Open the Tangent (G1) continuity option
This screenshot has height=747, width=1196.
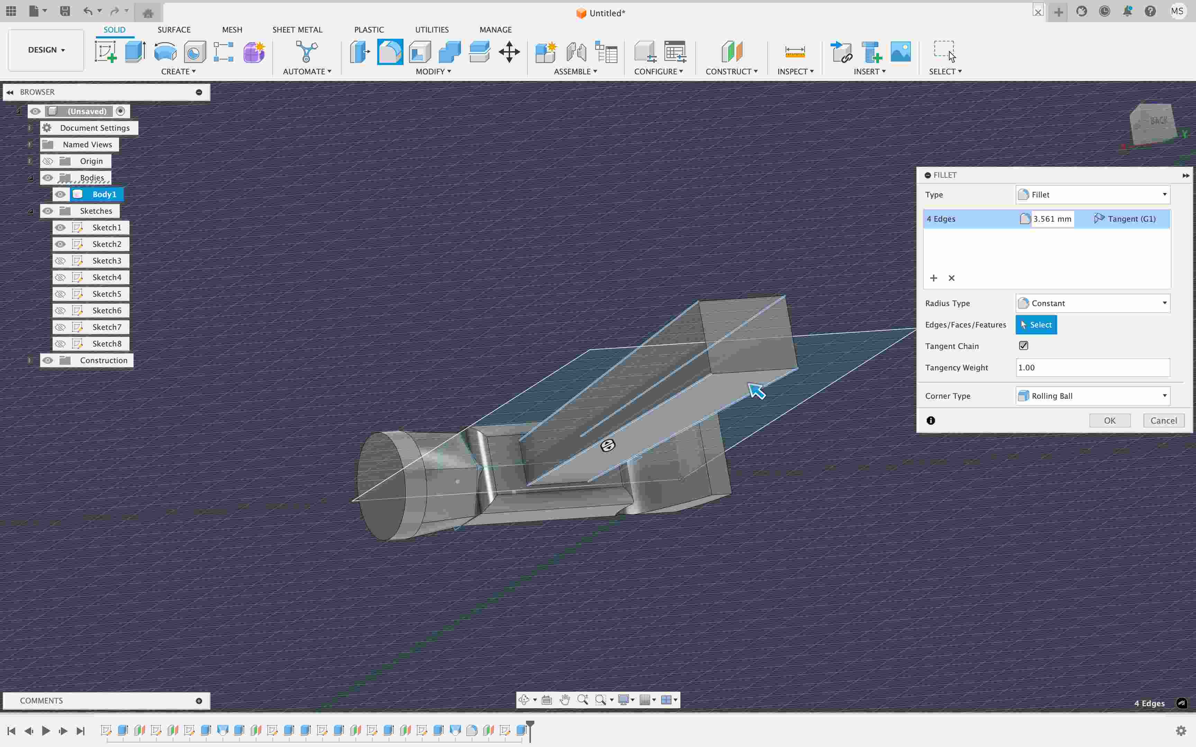[1125, 219]
